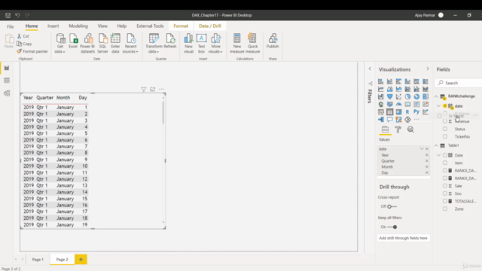Click Enter data in ribbon
Viewport: 482px width, 271px height.
[x=115, y=44]
